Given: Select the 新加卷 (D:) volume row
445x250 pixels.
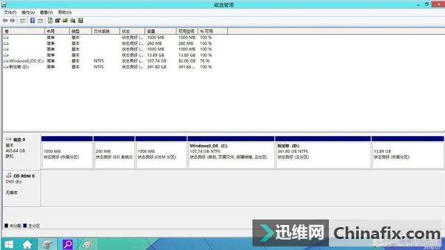Looking at the screenshot, I should pyautogui.click(x=108, y=67).
